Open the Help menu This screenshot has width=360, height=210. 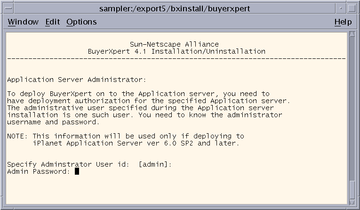click(x=343, y=22)
